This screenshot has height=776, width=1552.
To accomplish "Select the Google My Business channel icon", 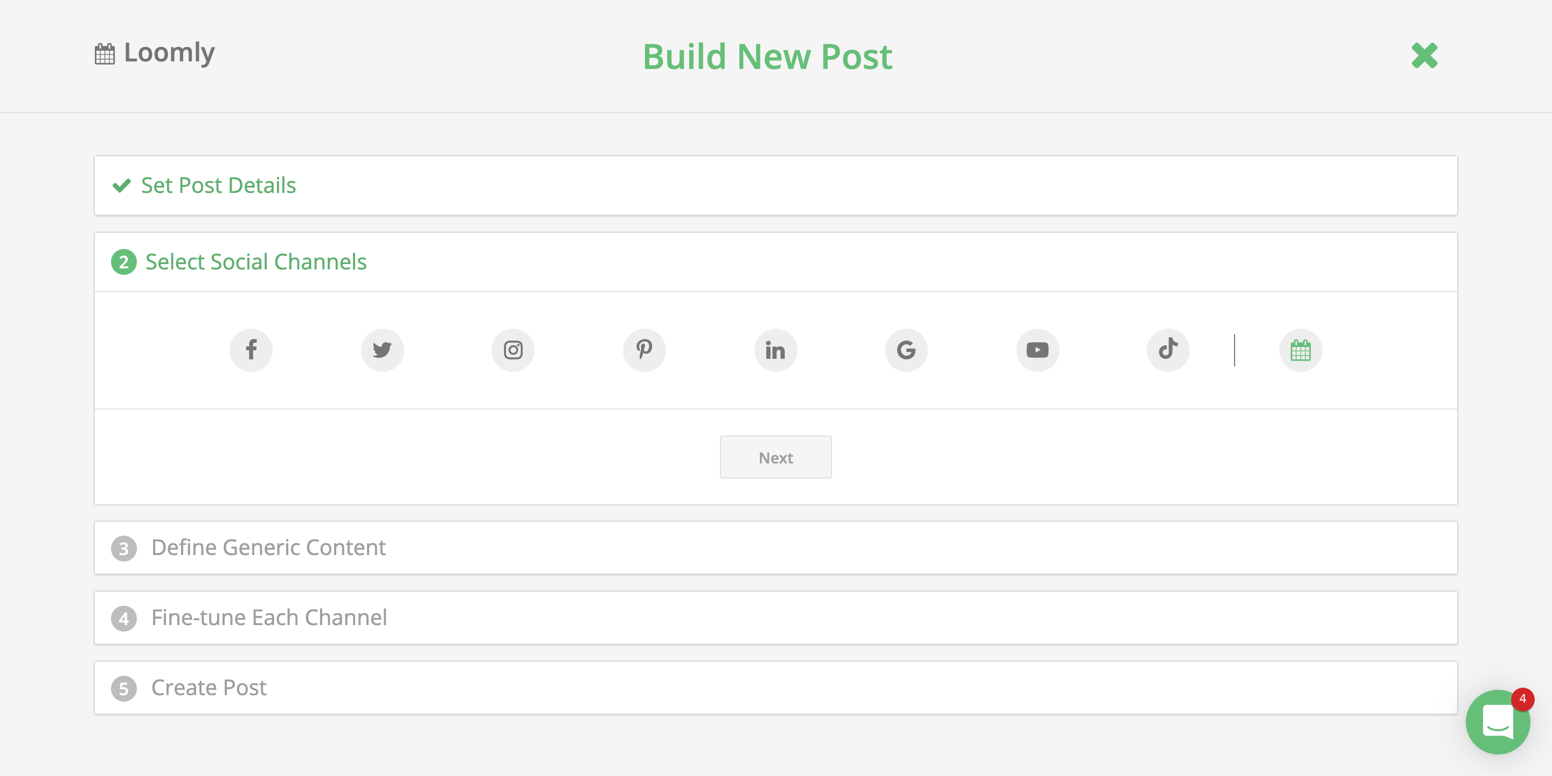I will click(906, 350).
